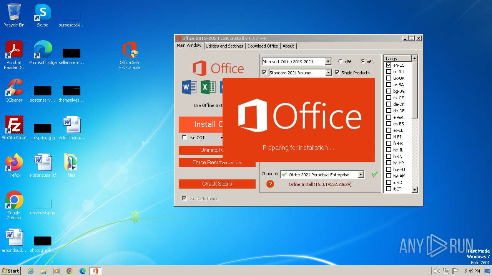
Task: Open Edge from the taskbar
Action: (x=83, y=271)
